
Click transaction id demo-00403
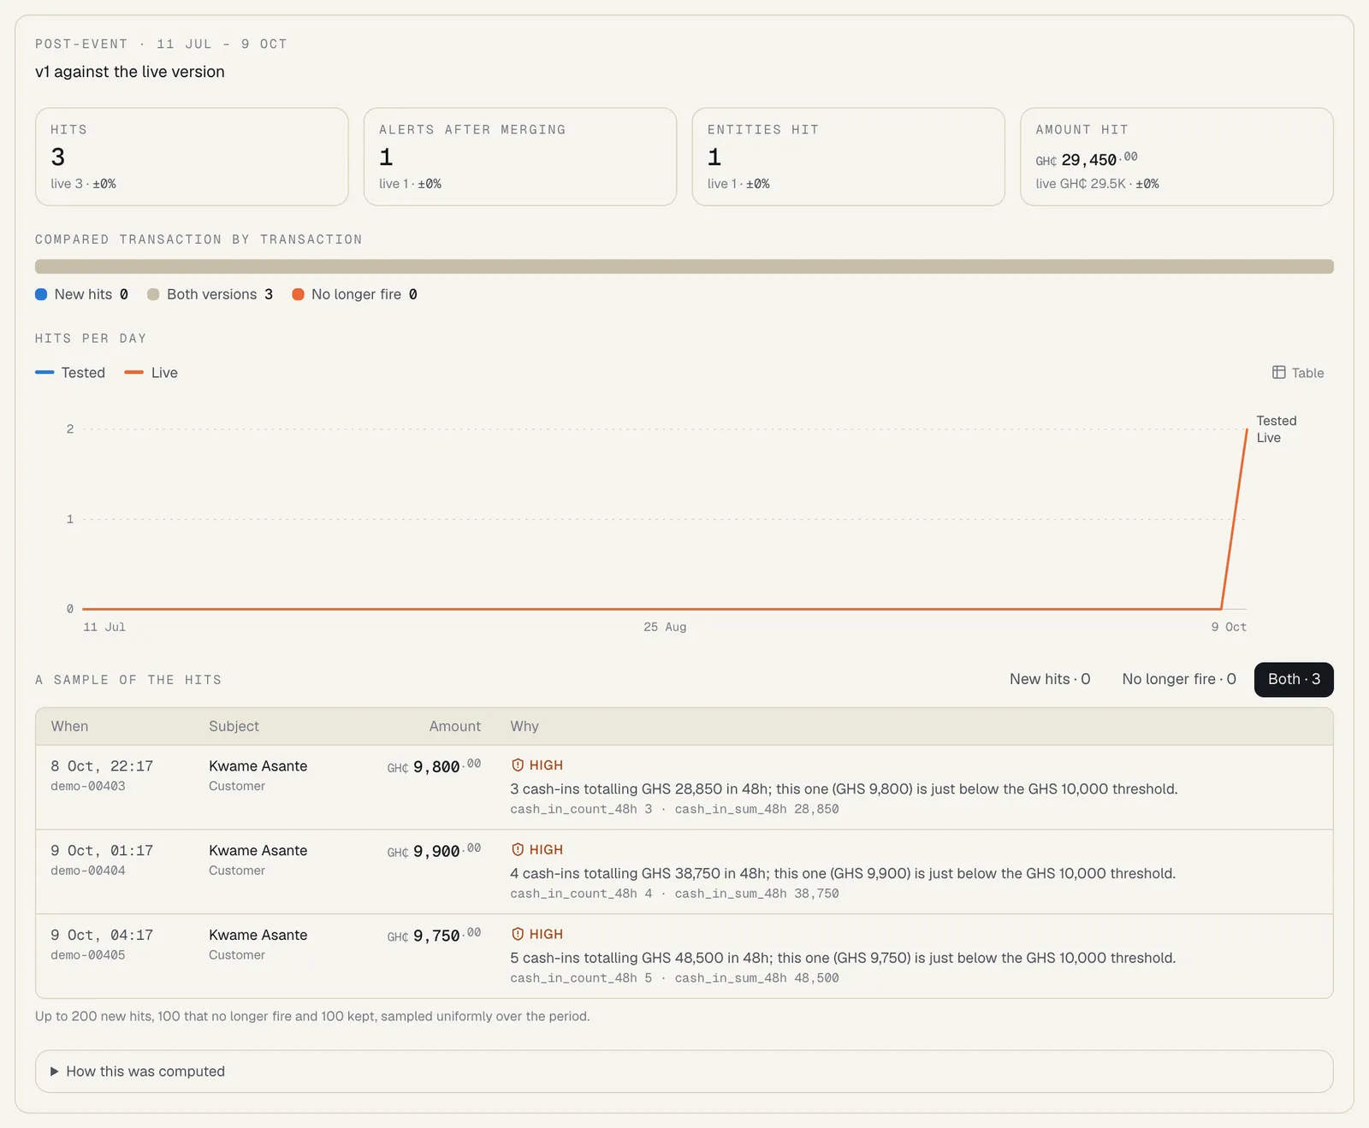pos(88,786)
